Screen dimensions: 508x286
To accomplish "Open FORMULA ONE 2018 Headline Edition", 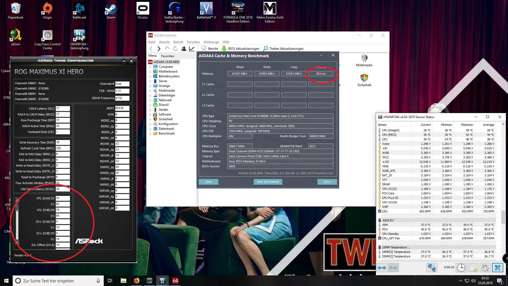I will point(238,12).
